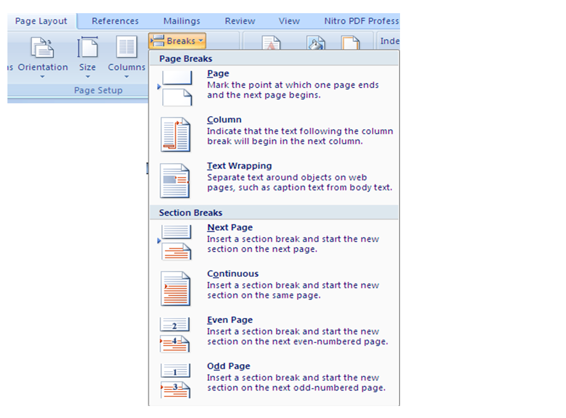
Task: Click the Size page icon
Action: (x=88, y=48)
